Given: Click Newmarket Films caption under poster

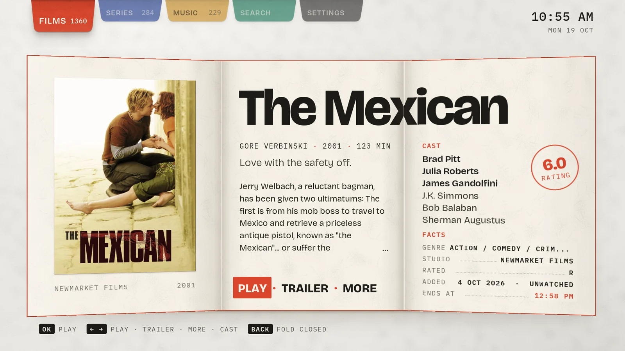Looking at the screenshot, I should pos(91,288).
